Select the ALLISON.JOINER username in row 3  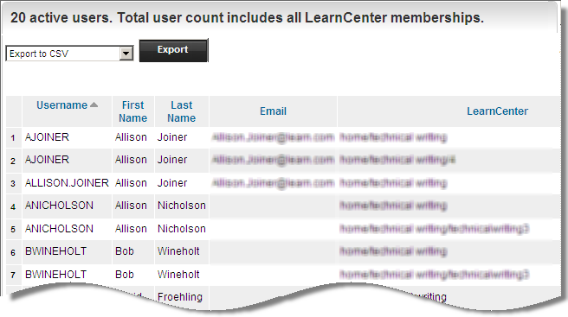point(67,183)
